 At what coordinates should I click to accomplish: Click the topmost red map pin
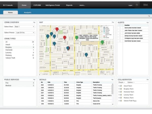click(x=57, y=29)
